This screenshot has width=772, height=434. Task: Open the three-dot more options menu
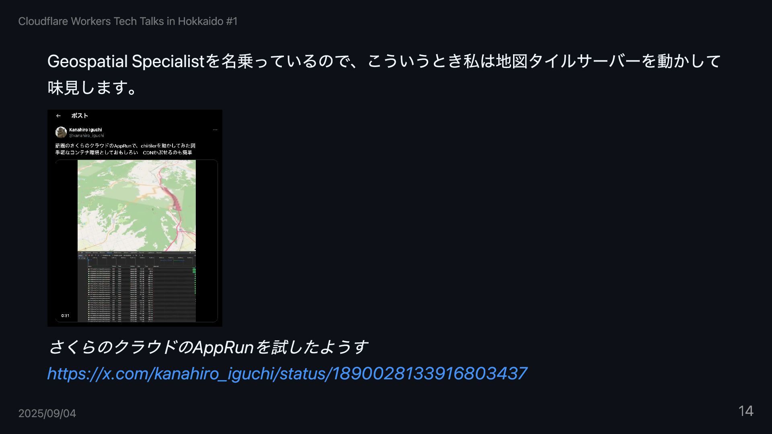pos(215,130)
